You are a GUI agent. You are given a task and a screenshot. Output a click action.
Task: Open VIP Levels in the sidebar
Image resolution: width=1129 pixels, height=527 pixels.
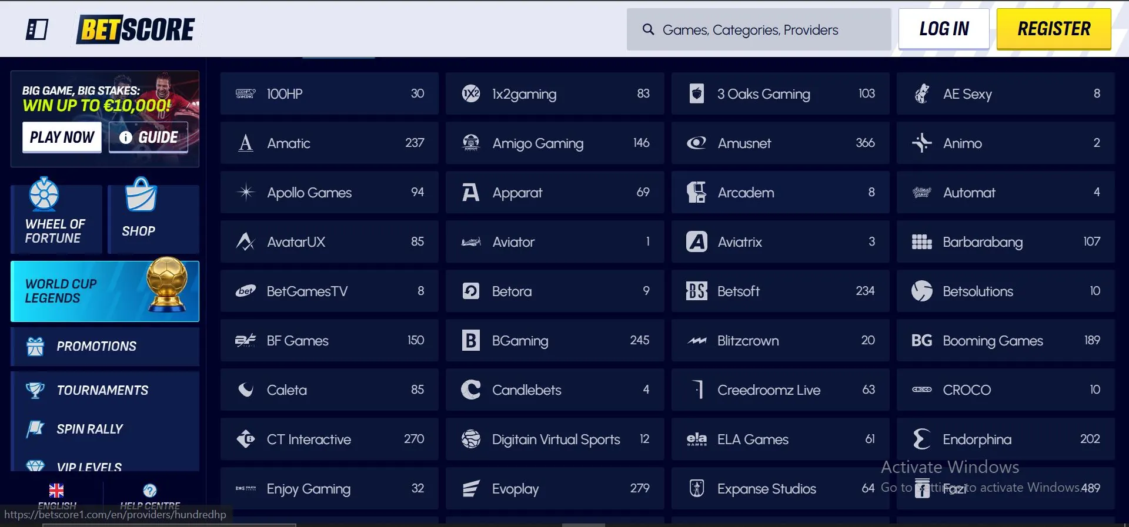105,464
